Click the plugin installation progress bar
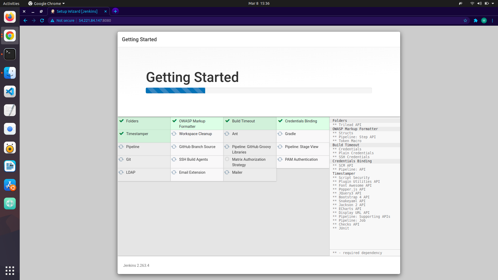The height and width of the screenshot is (280, 498). [x=259, y=90]
